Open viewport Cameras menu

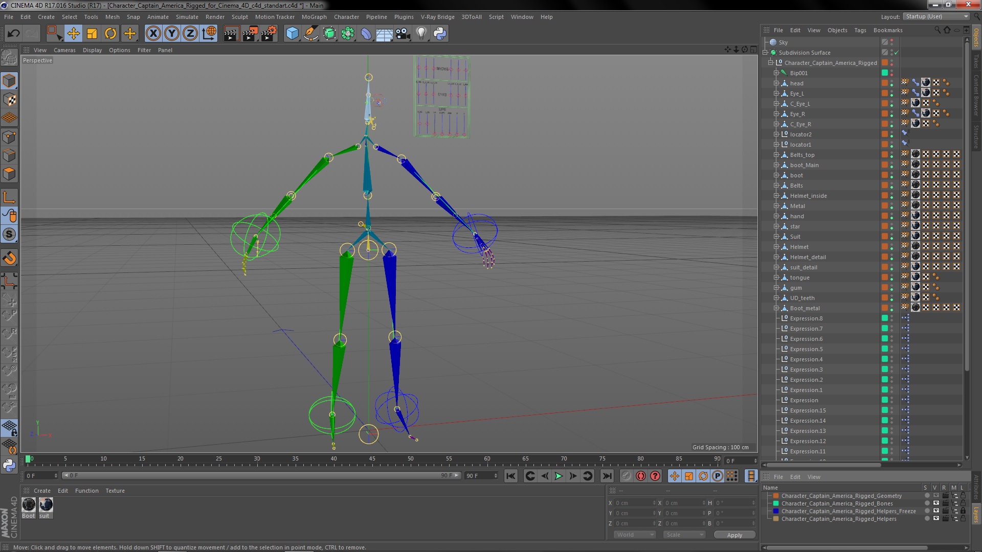coord(64,50)
